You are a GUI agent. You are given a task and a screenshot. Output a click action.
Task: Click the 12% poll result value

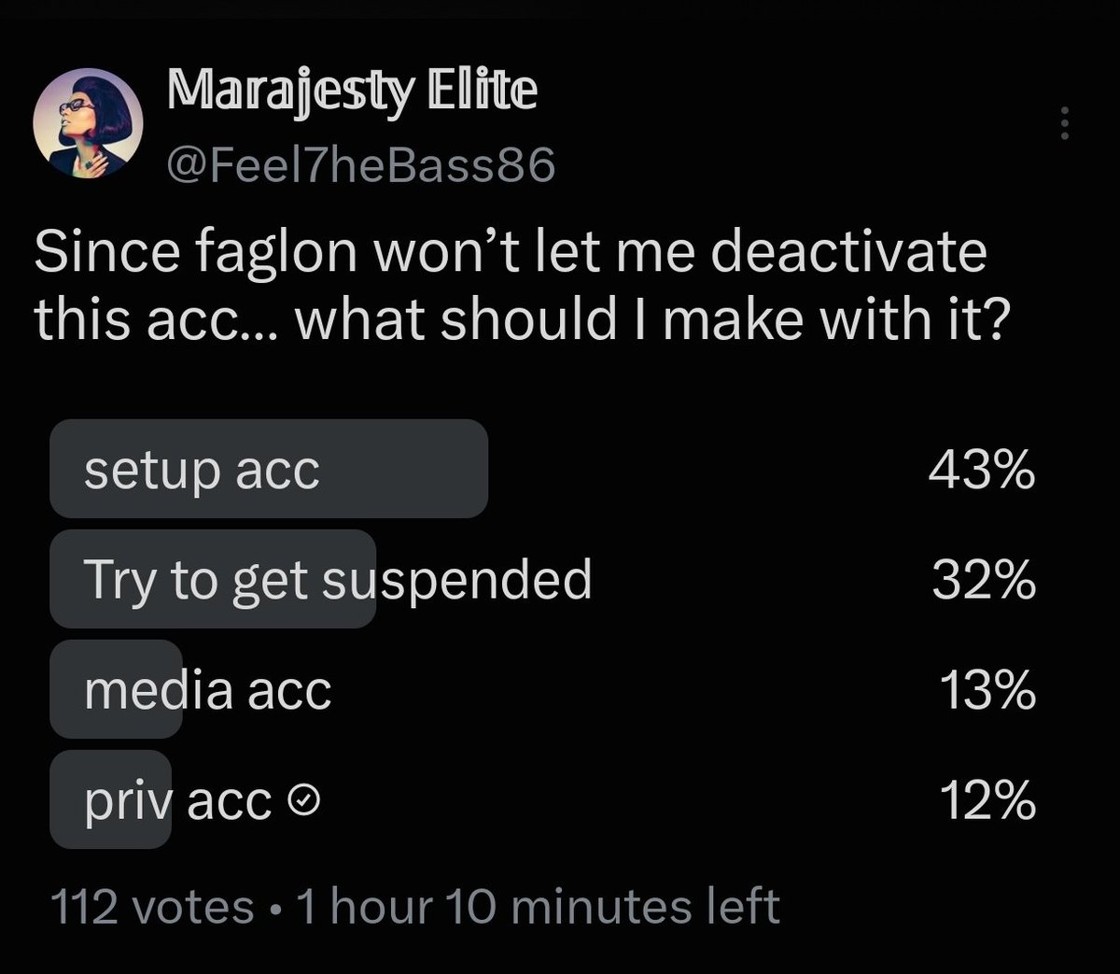tap(988, 800)
